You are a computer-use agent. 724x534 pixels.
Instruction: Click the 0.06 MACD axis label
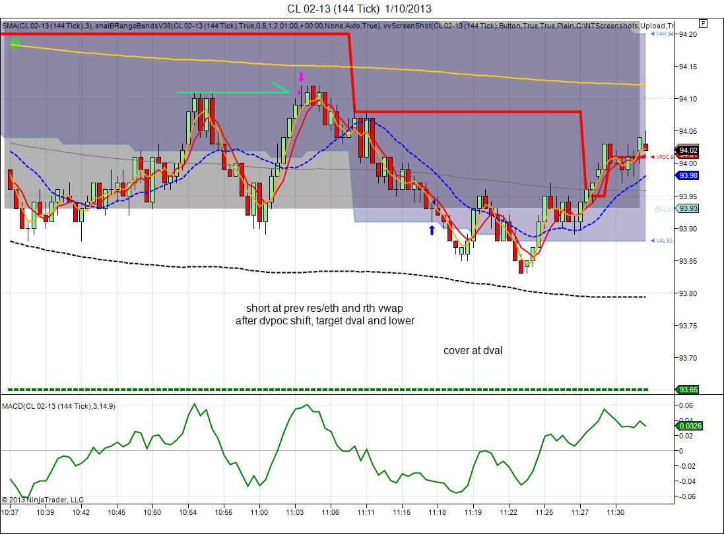pyautogui.click(x=686, y=406)
